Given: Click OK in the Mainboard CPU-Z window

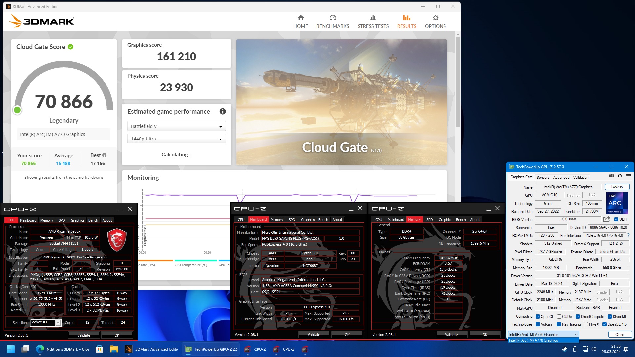Looking at the screenshot, I should click(x=347, y=335).
